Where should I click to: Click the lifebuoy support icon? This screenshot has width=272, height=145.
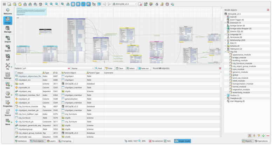(167, 4)
